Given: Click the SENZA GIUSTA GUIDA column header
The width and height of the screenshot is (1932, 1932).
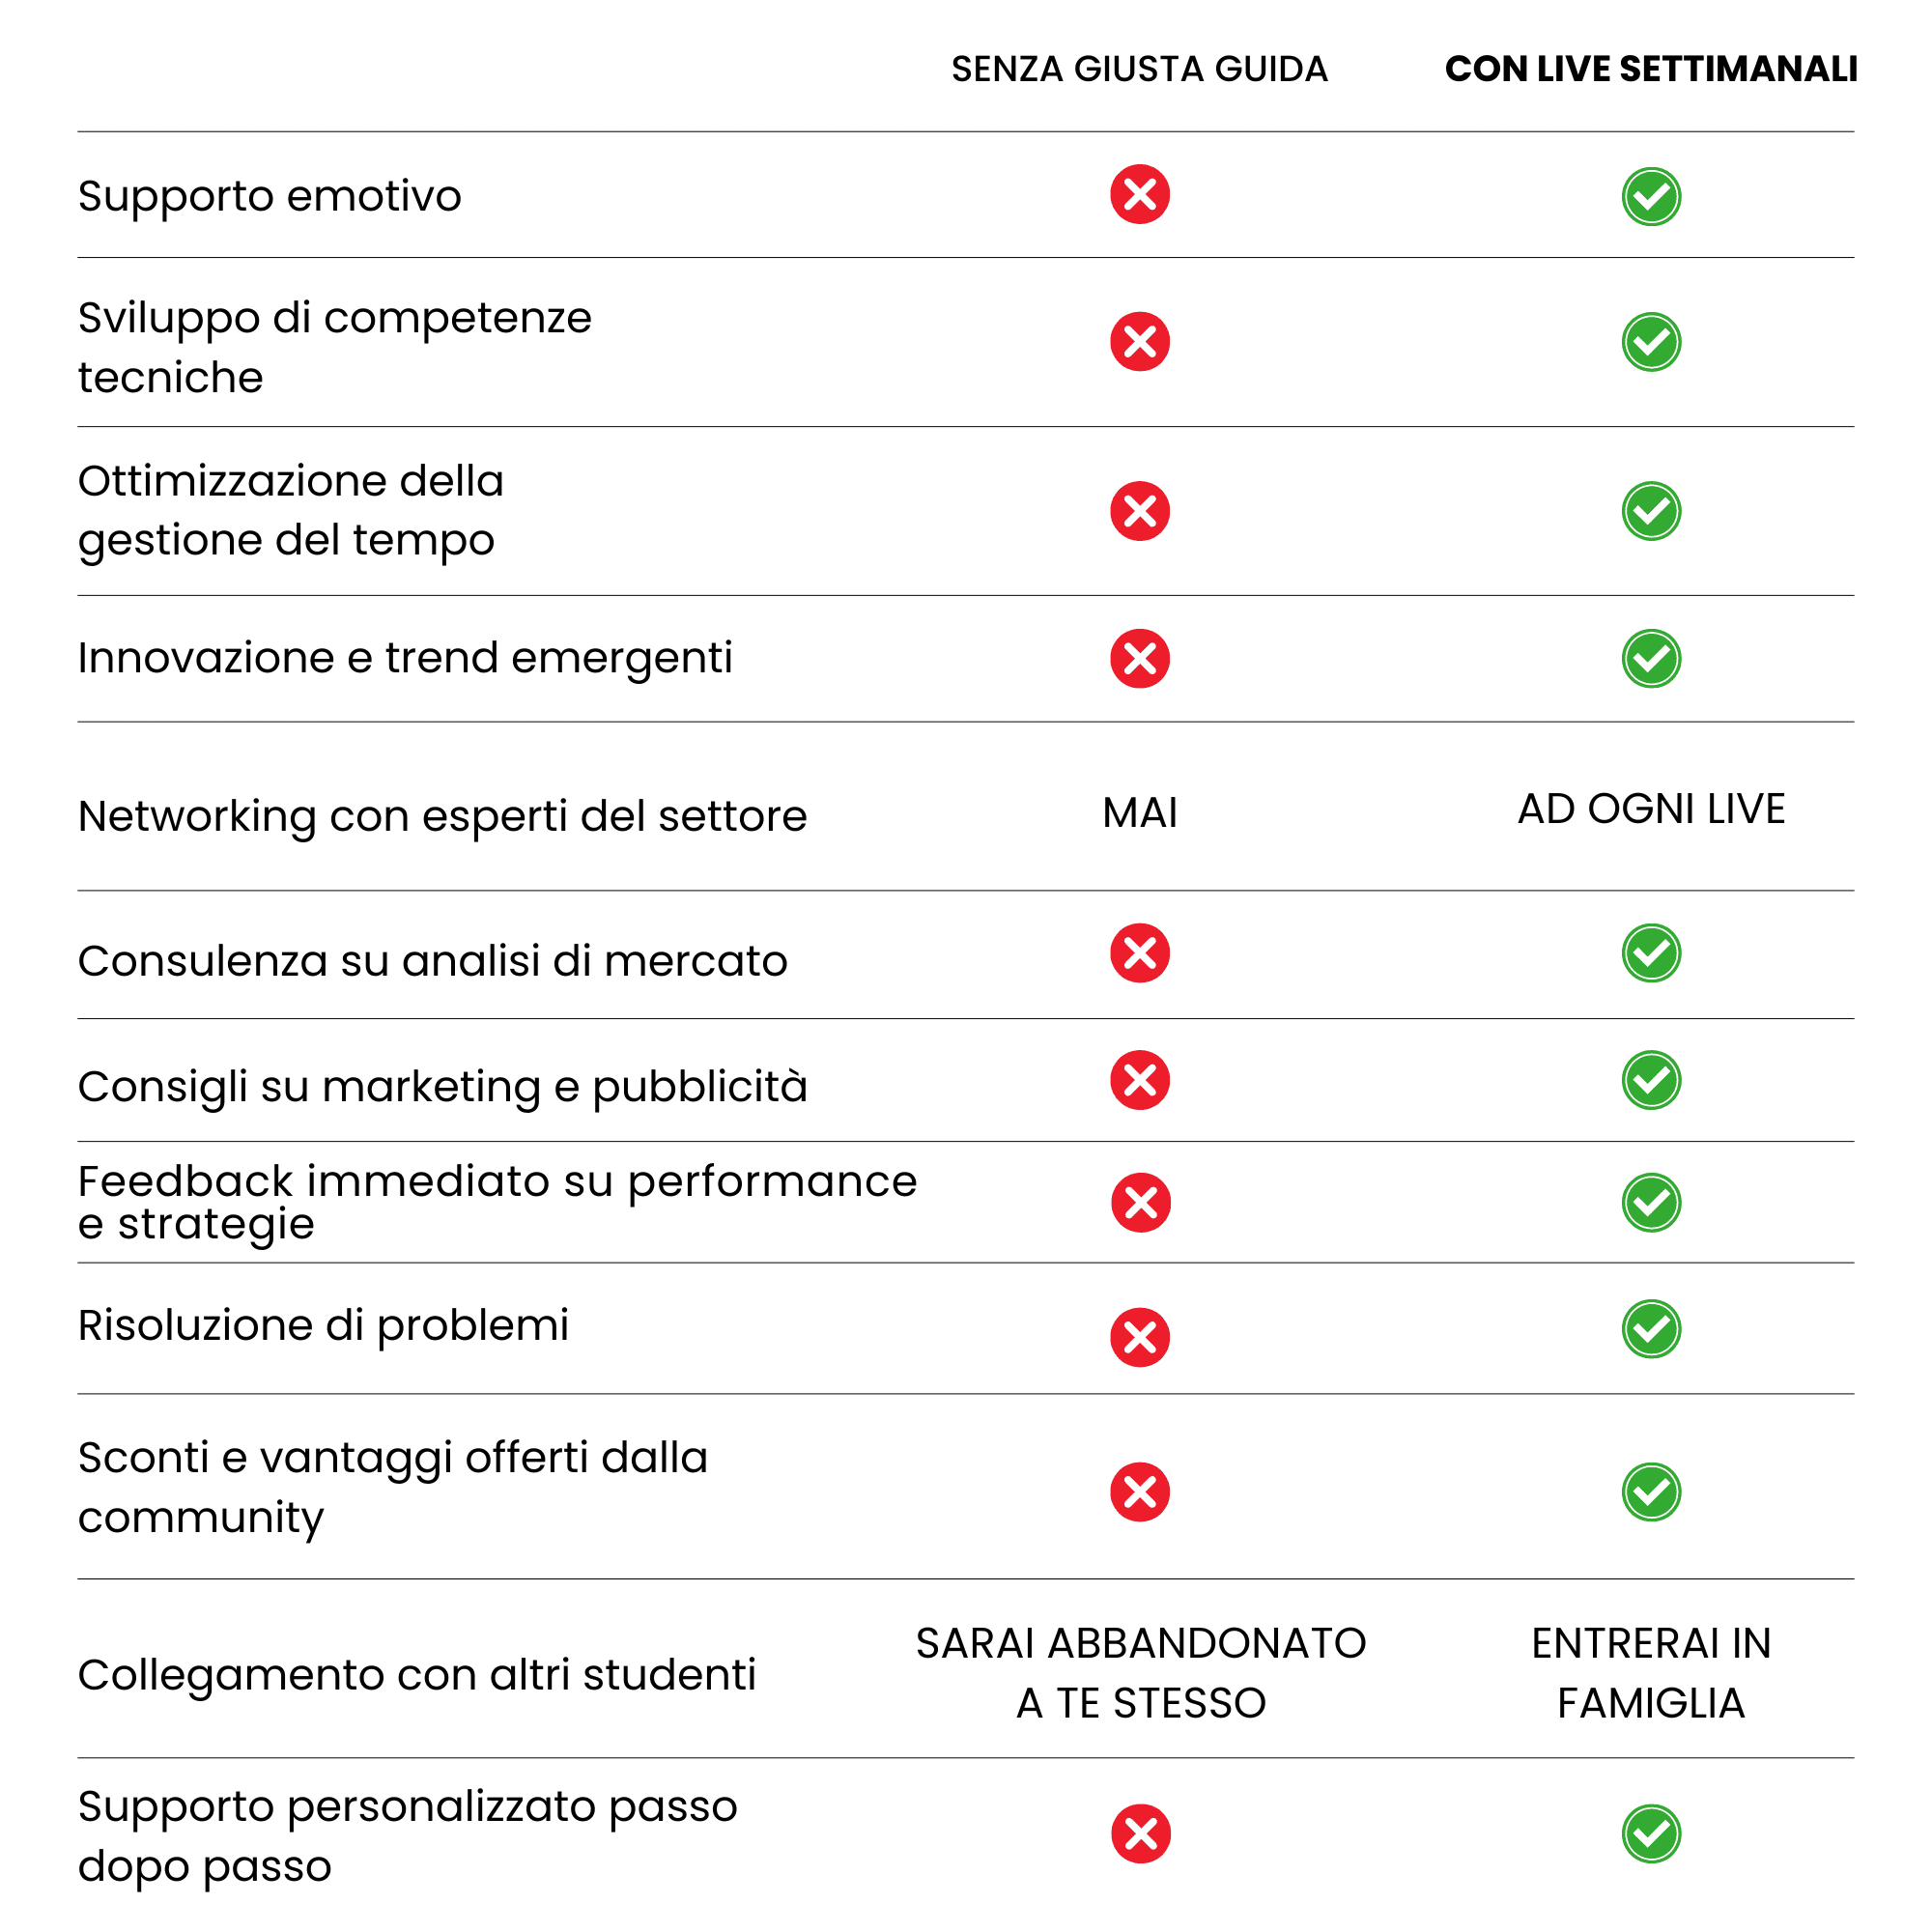Looking at the screenshot, I should click(x=1139, y=69).
